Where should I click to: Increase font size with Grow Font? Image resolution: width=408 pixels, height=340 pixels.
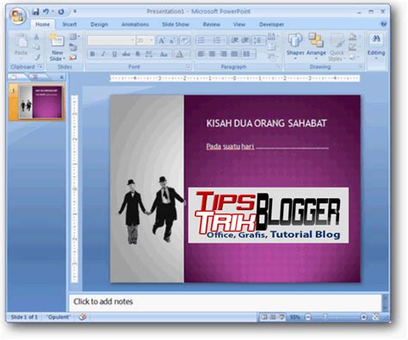pyautogui.click(x=162, y=40)
